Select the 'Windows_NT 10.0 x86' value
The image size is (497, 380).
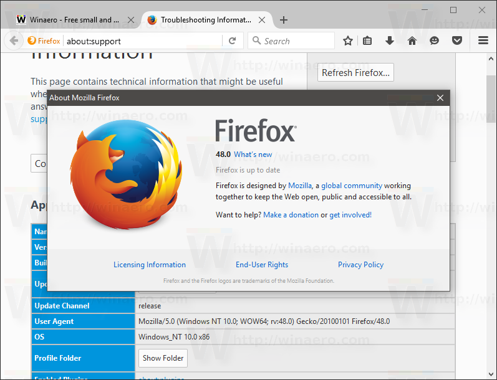pyautogui.click(x=174, y=337)
